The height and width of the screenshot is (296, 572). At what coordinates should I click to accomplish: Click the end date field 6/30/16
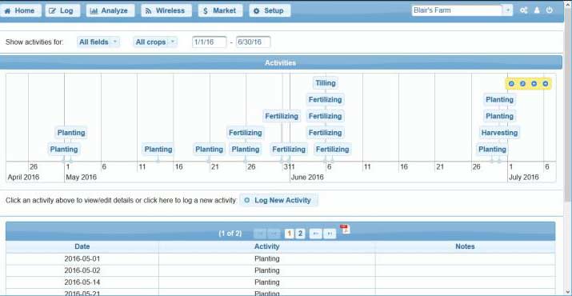pyautogui.click(x=253, y=42)
